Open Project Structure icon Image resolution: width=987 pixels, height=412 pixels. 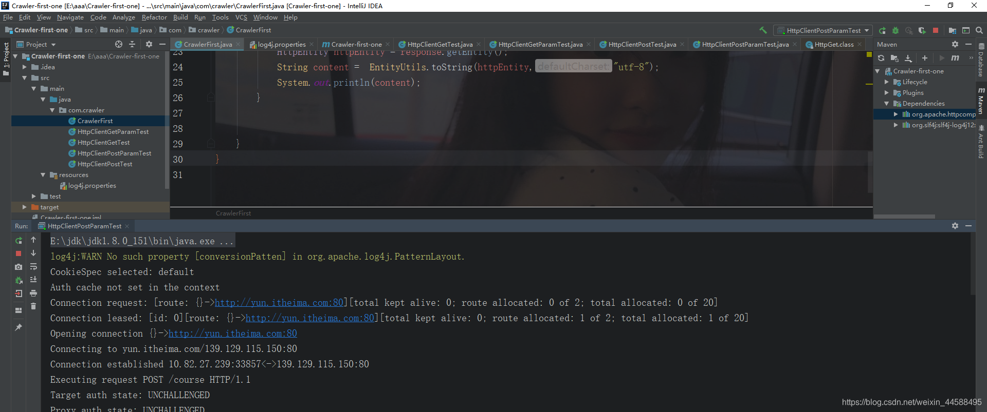pos(952,30)
